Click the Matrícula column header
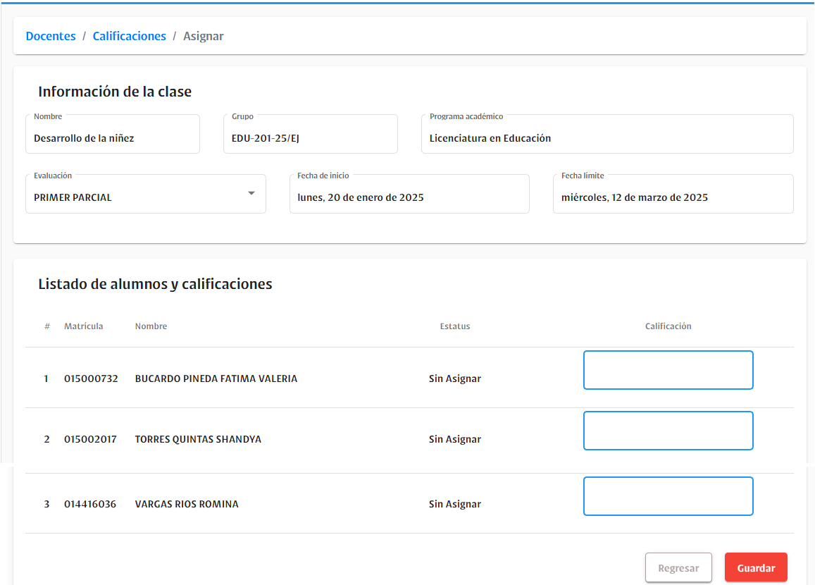Viewport: 815px width, 585px height. click(x=84, y=326)
